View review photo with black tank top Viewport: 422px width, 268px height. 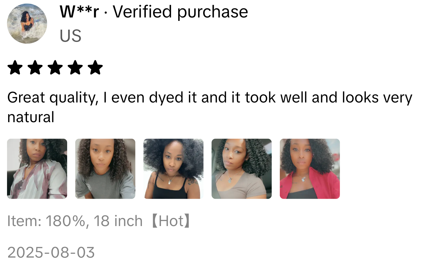point(173,169)
